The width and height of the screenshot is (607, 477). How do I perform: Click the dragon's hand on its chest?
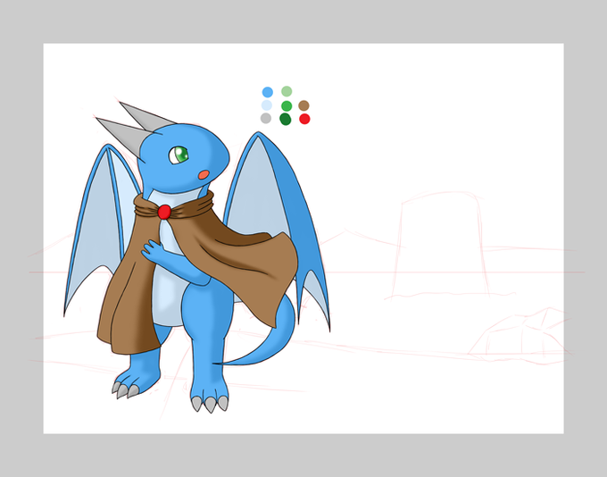click(154, 252)
